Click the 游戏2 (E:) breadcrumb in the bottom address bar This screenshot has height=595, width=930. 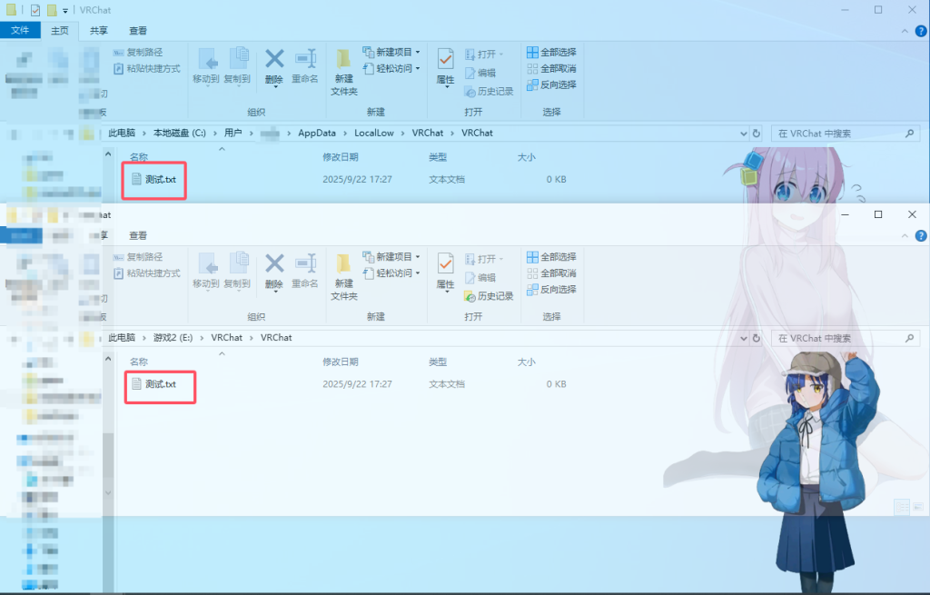coord(172,338)
